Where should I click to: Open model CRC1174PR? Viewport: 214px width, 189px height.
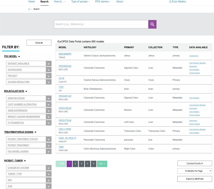click(65, 129)
